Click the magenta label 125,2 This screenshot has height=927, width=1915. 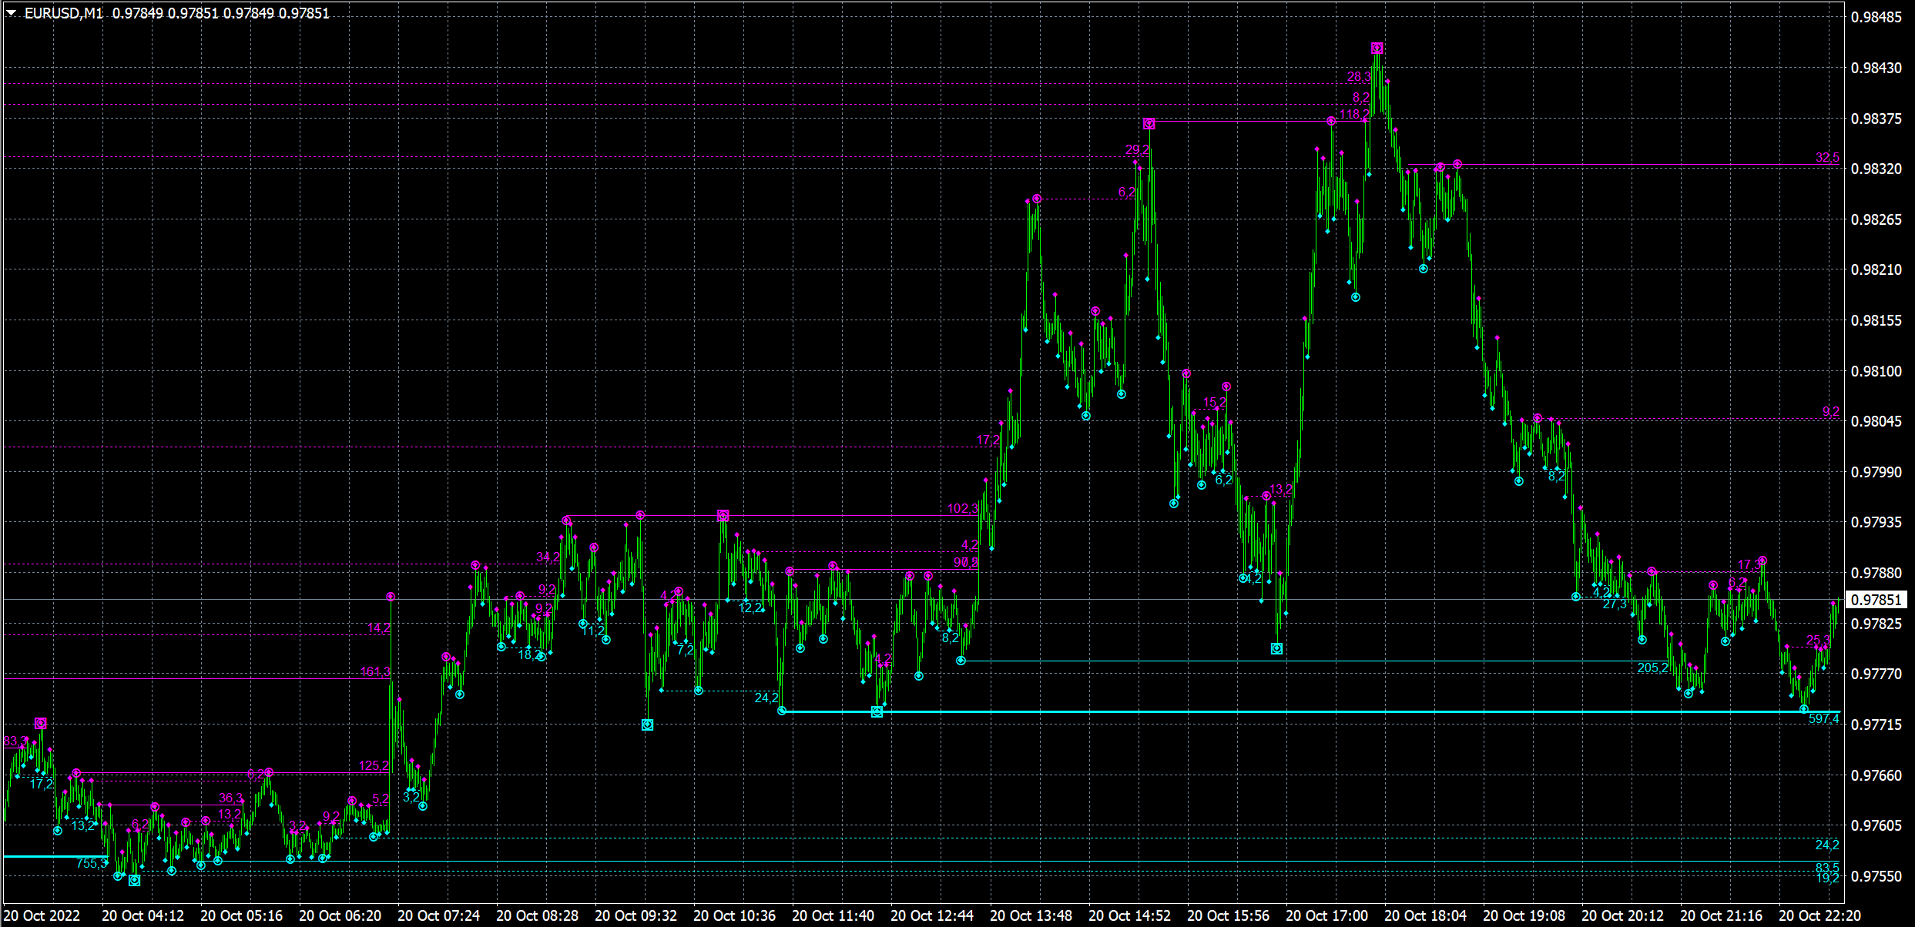click(374, 765)
